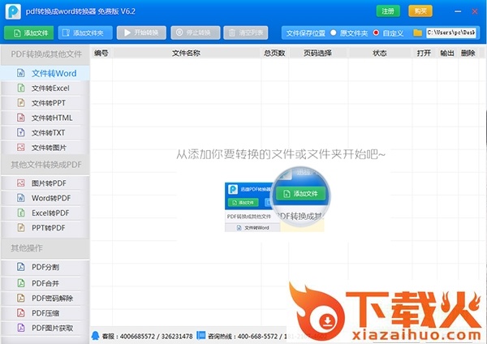
Task: Start conversion with 开始转换 button
Action: 141,33
